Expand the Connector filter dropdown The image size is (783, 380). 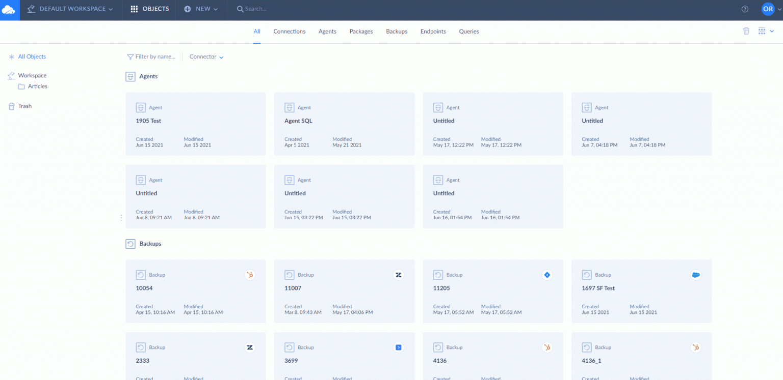coord(206,57)
